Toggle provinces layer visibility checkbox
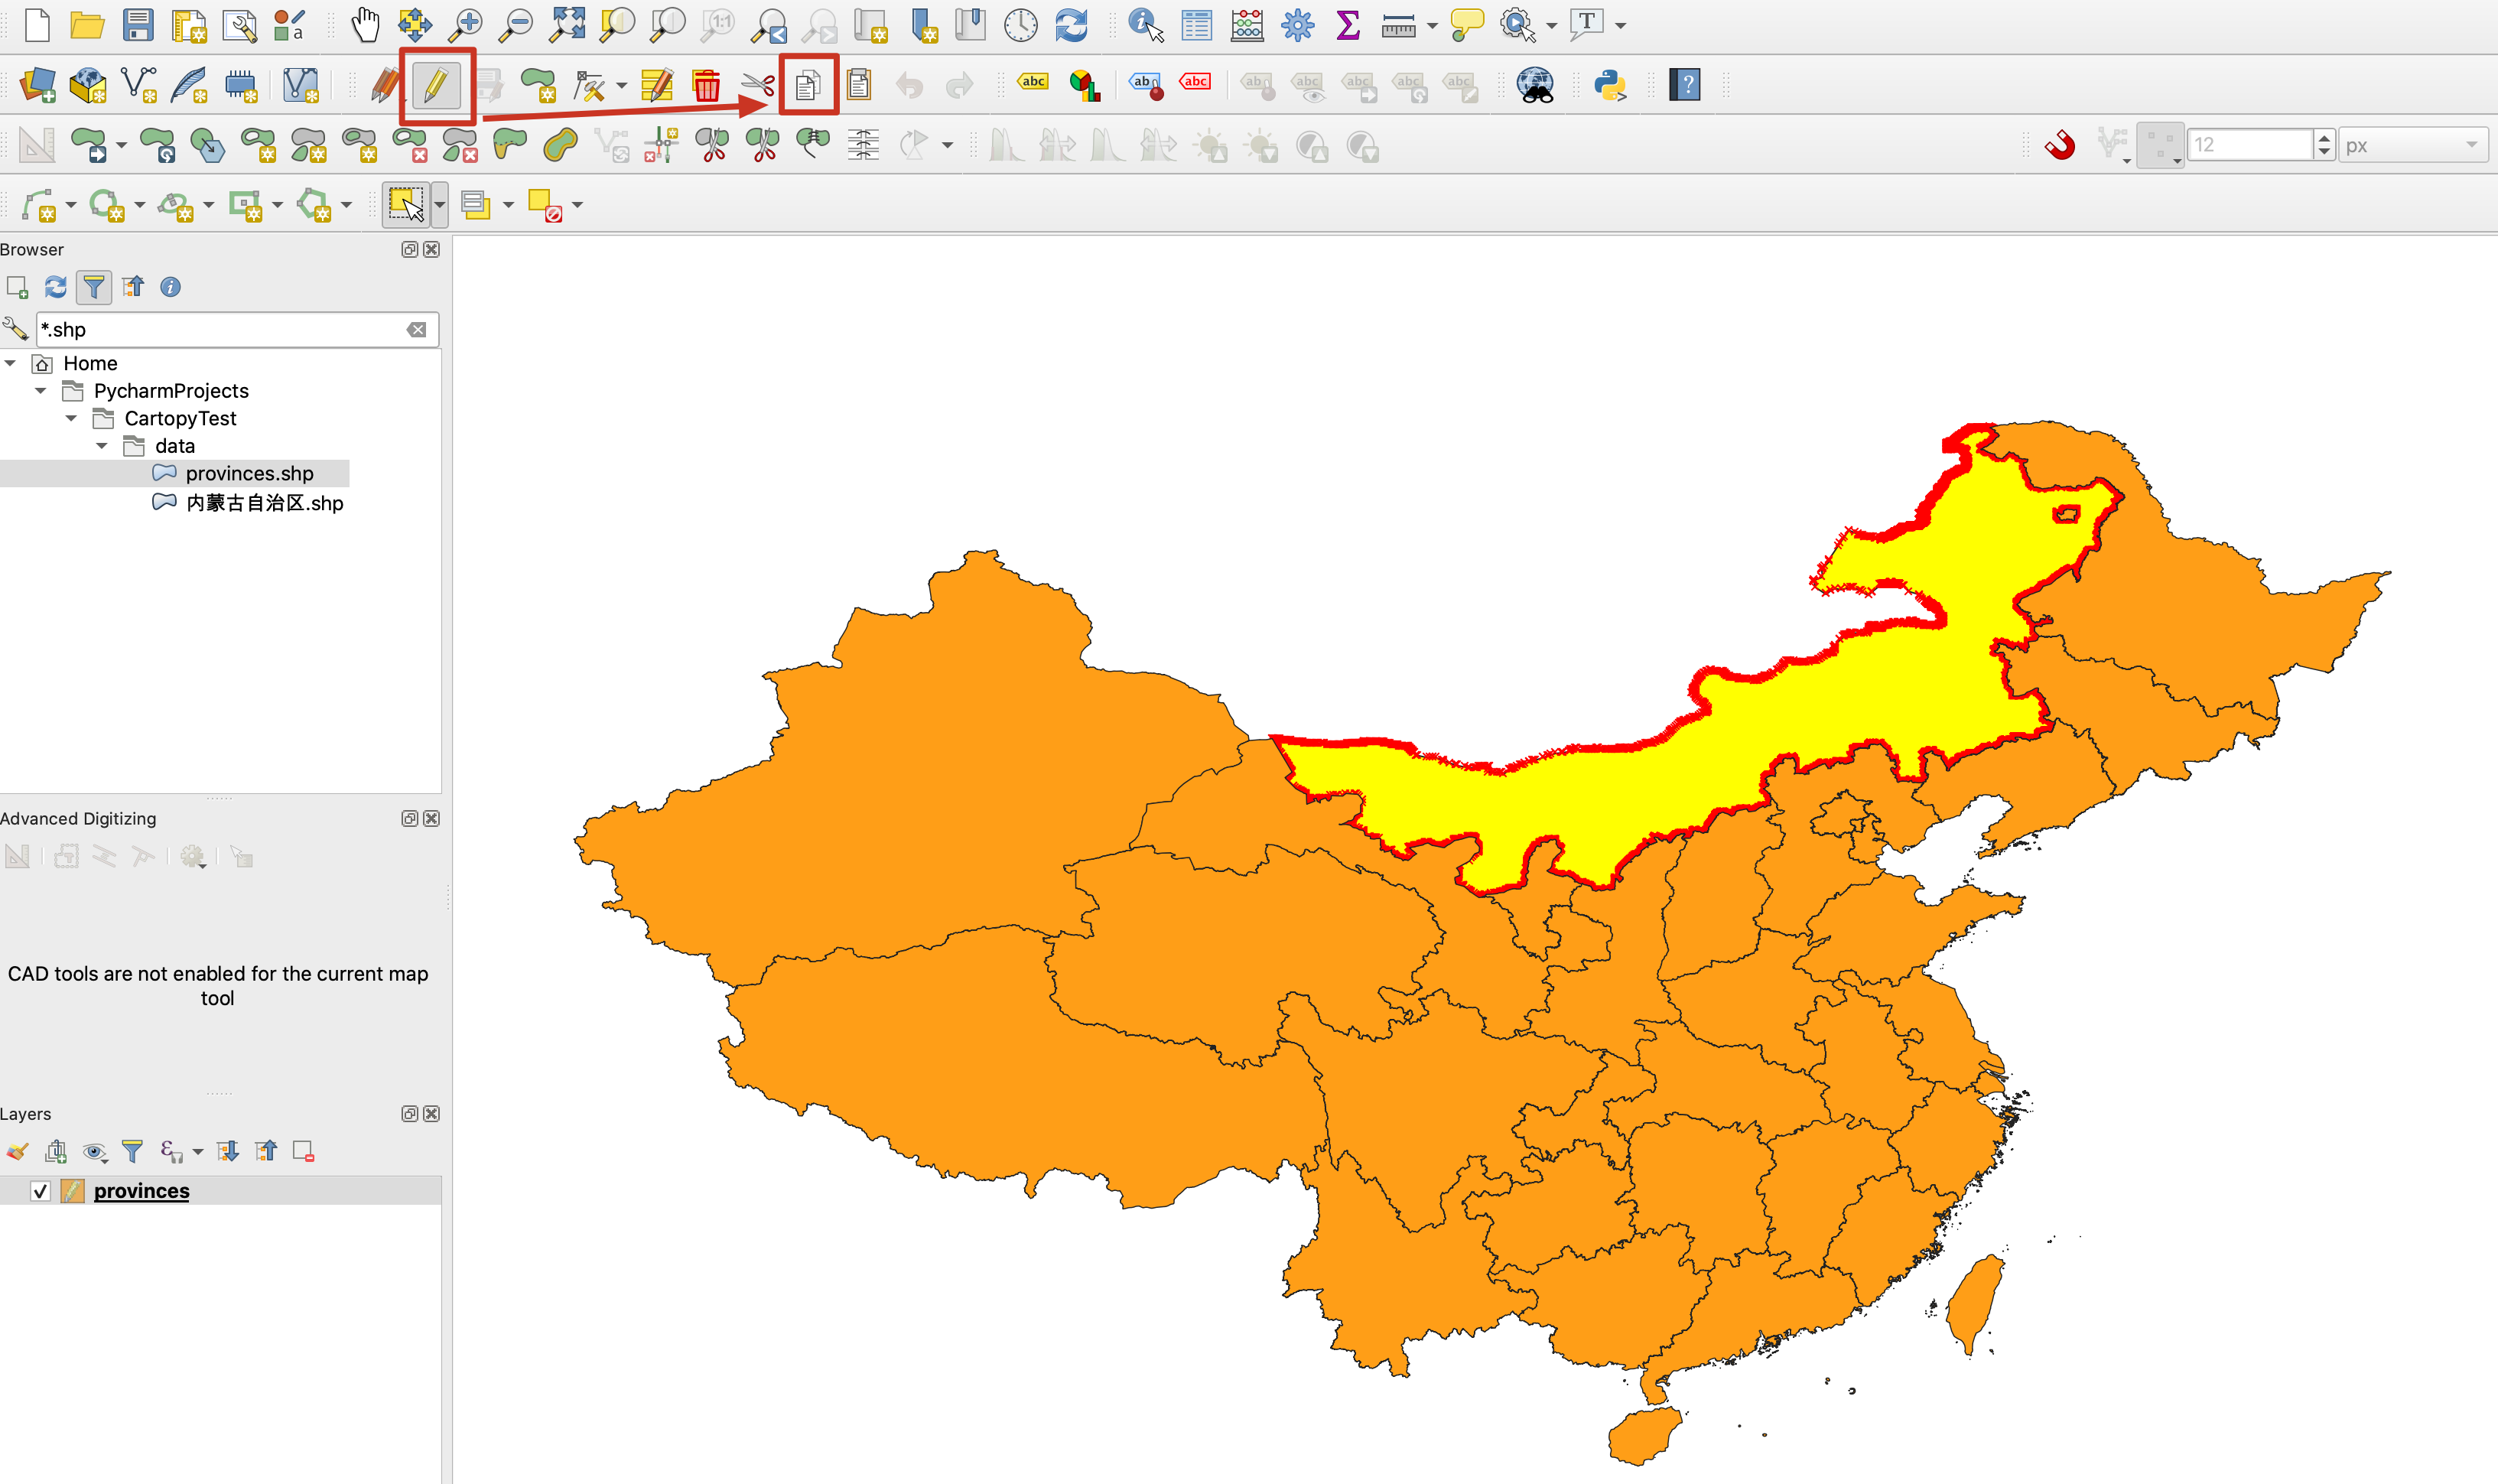 pyautogui.click(x=40, y=1191)
